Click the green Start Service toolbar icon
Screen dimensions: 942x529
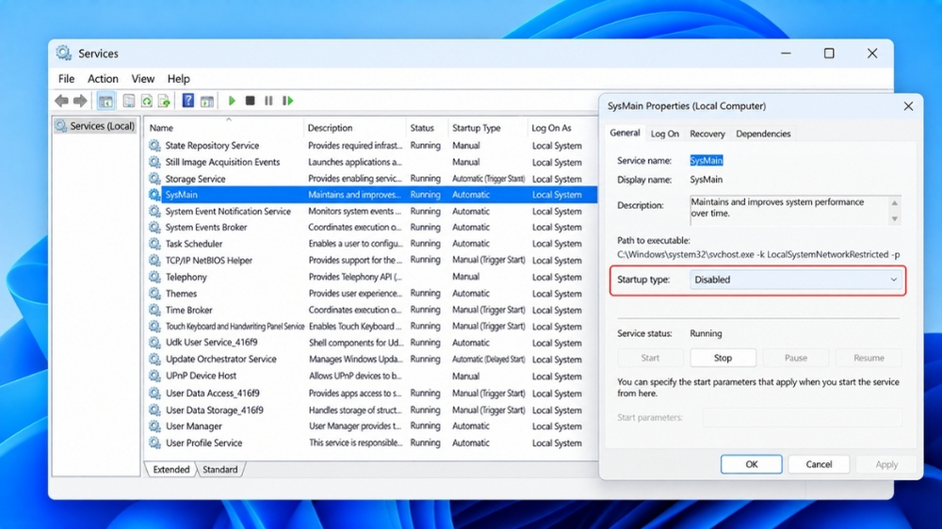[x=232, y=101]
